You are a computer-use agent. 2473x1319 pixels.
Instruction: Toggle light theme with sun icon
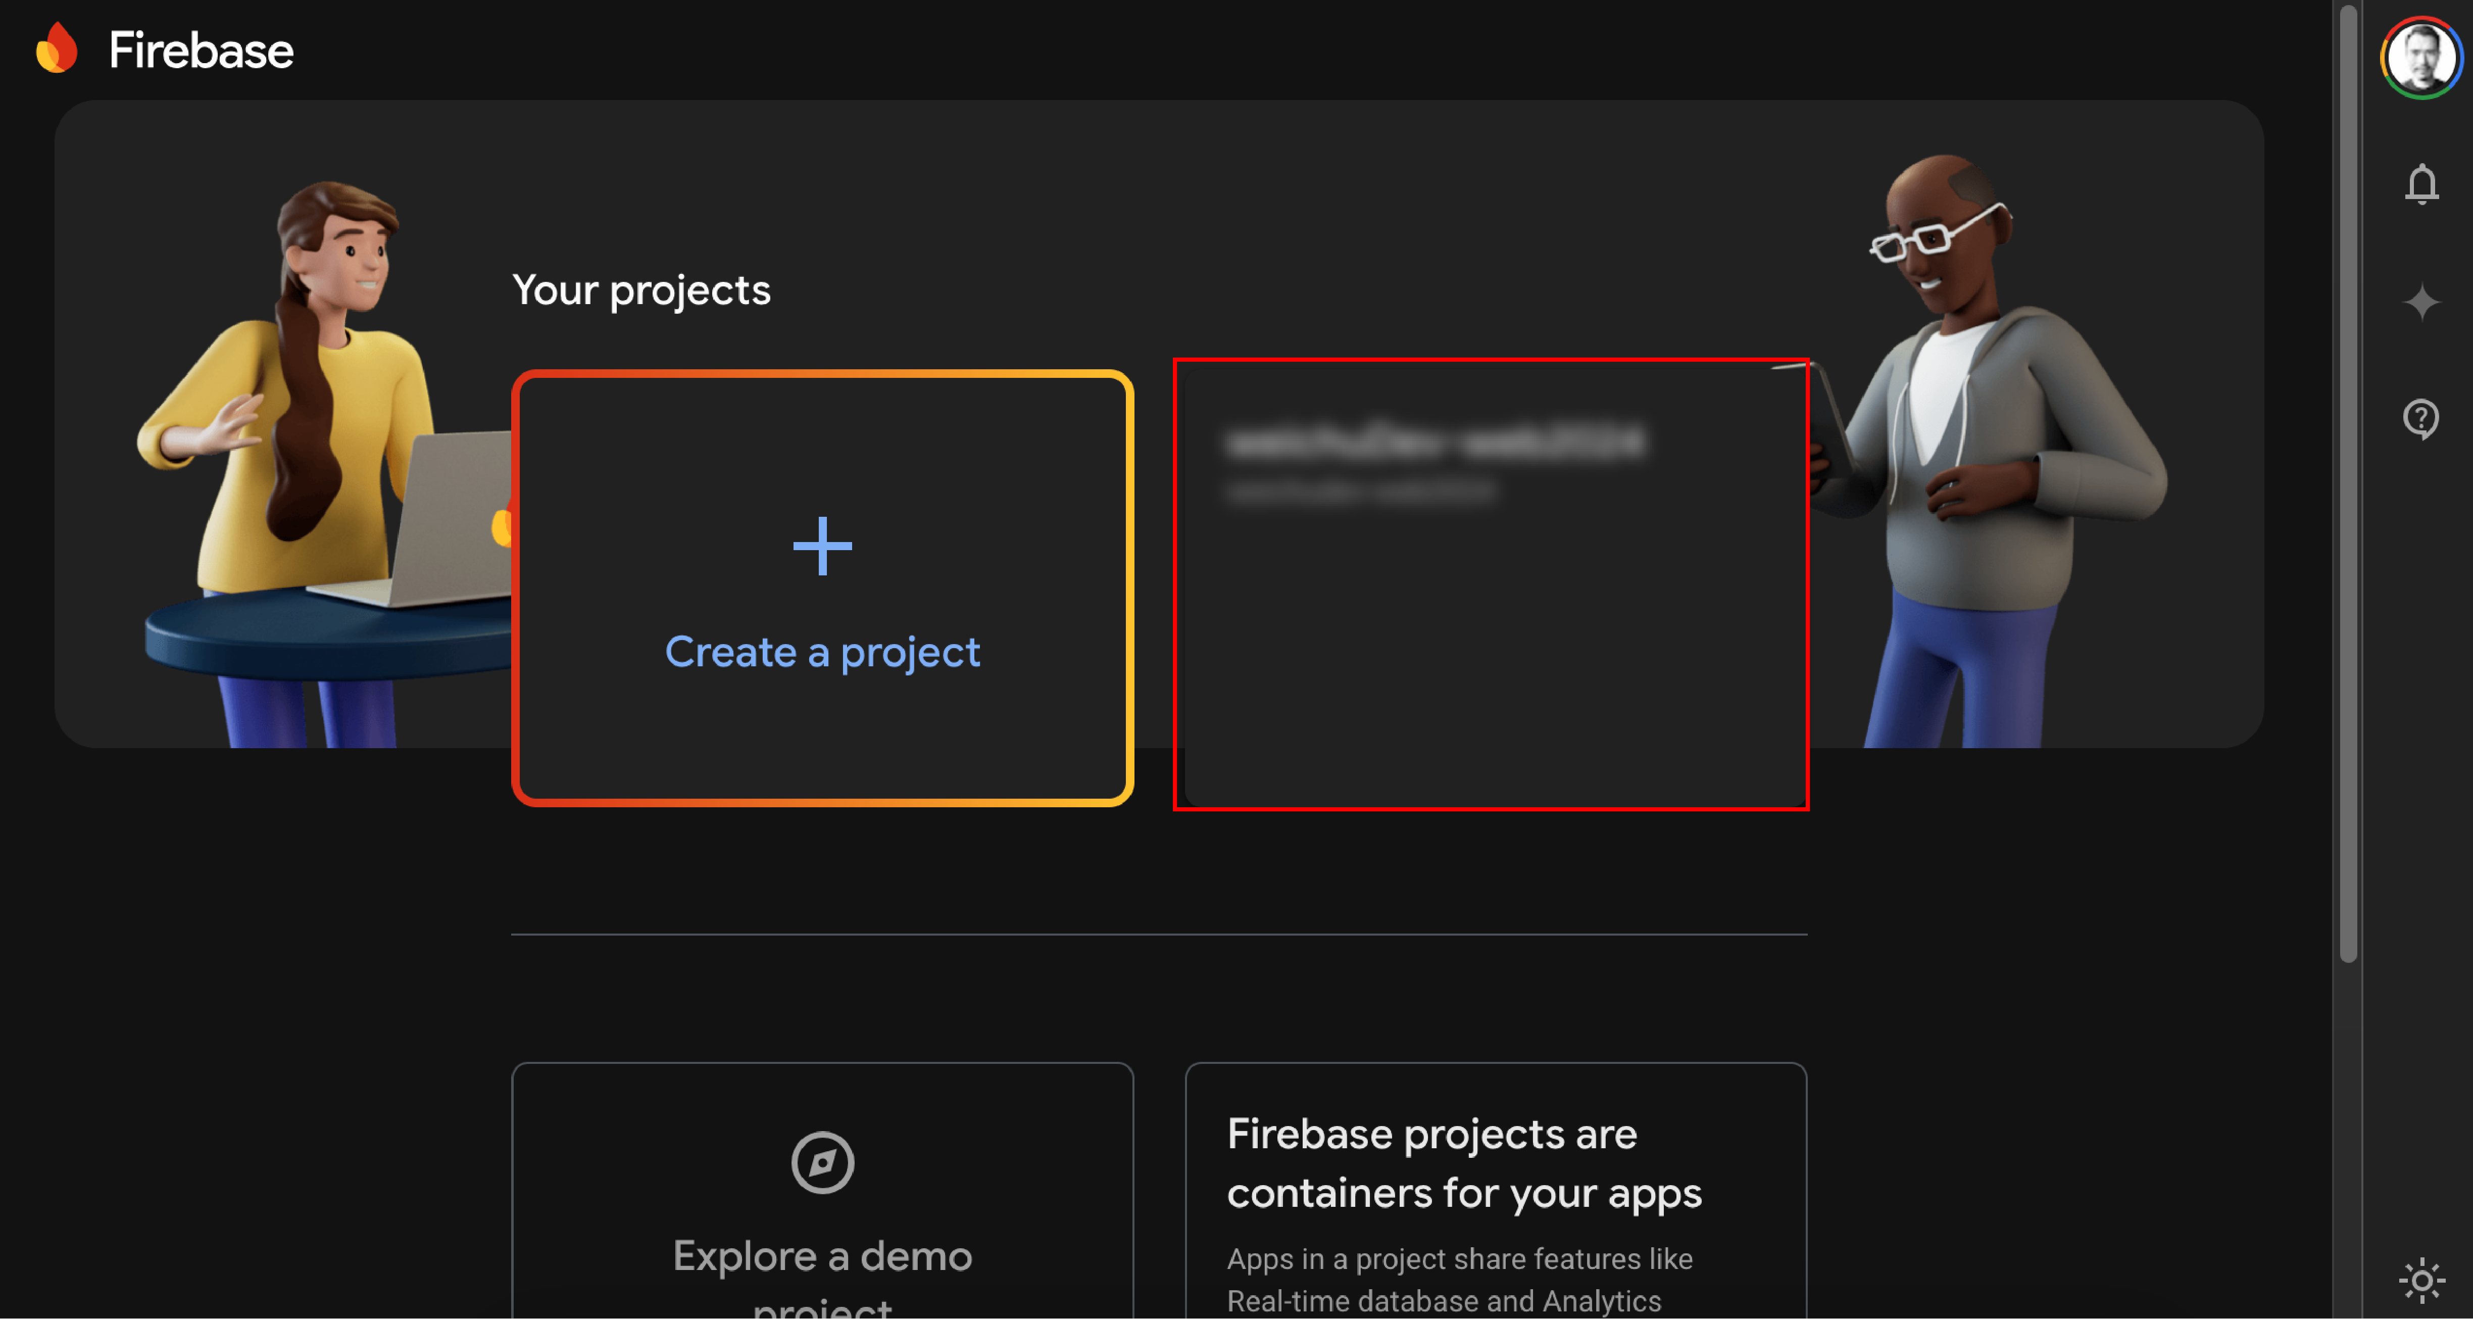(x=2421, y=1281)
